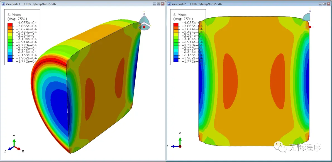
Task: Click the 3D compass in Viewport 2
Action: coord(309,19)
